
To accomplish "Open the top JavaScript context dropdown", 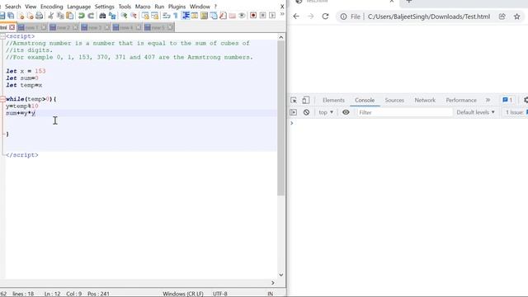I will pos(326,112).
